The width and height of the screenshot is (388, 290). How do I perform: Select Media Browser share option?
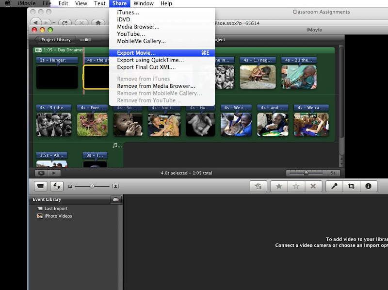click(162, 27)
